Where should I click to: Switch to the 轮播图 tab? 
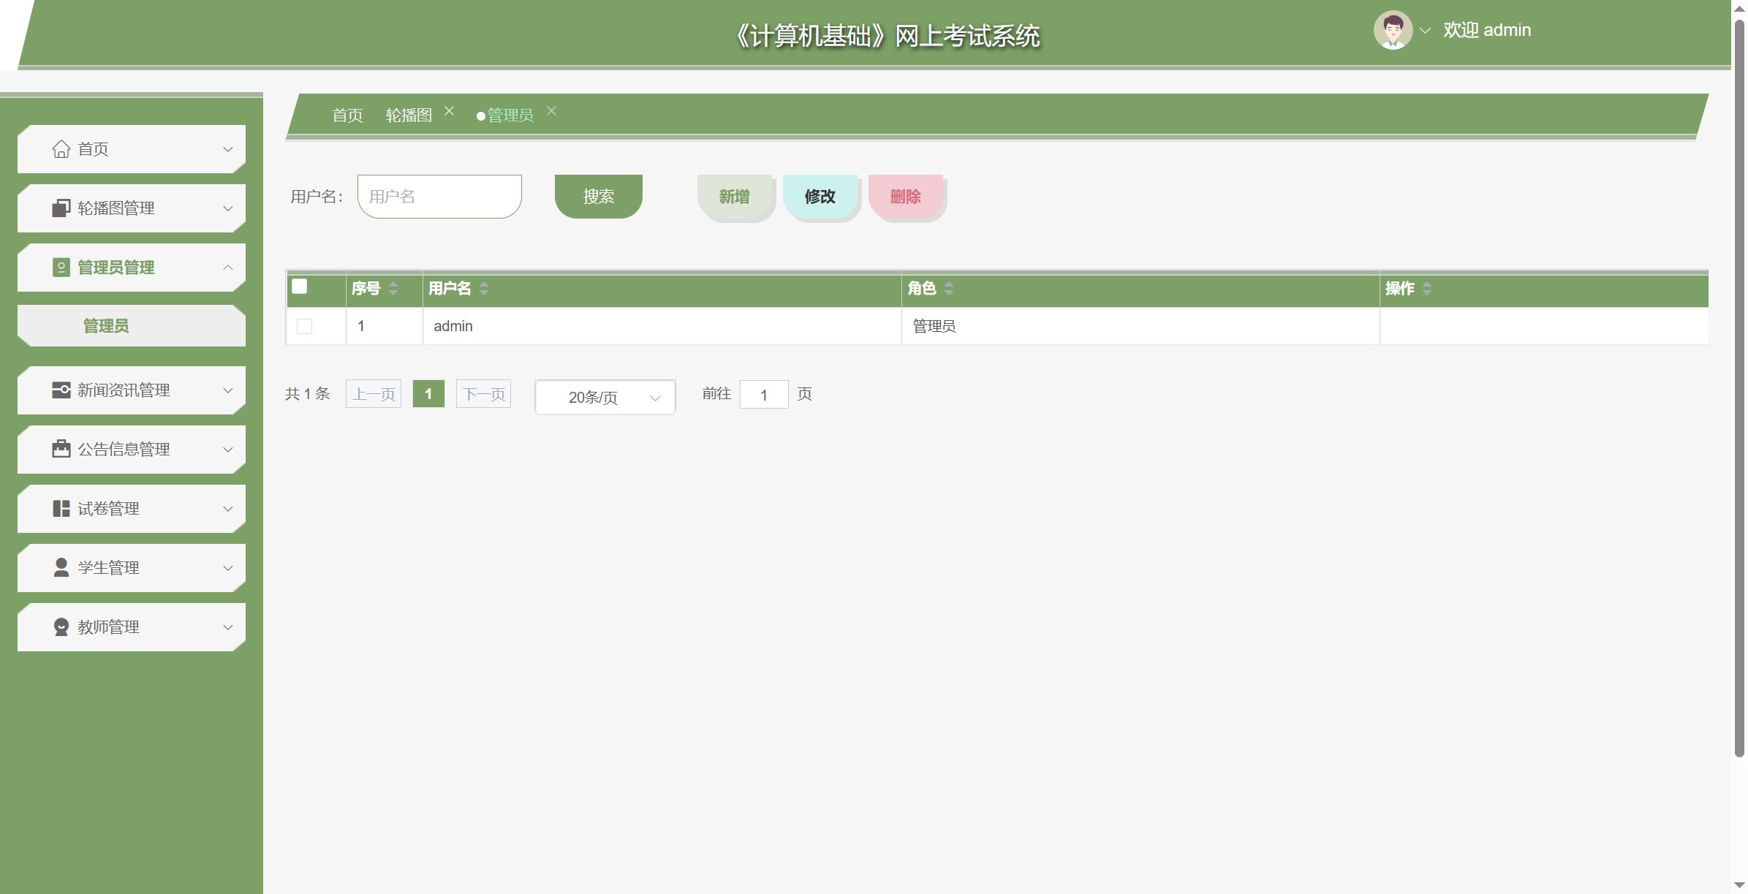[409, 115]
